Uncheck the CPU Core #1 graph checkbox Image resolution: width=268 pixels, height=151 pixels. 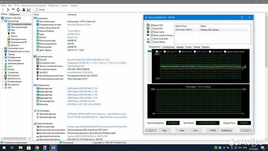tap(165, 52)
